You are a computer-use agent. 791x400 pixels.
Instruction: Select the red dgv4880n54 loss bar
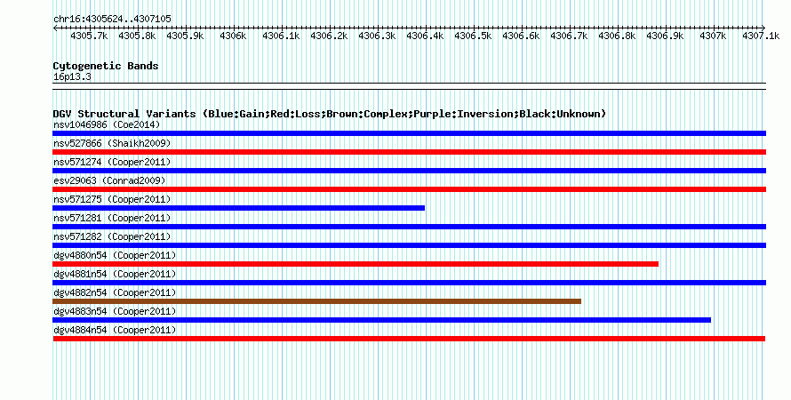click(356, 264)
